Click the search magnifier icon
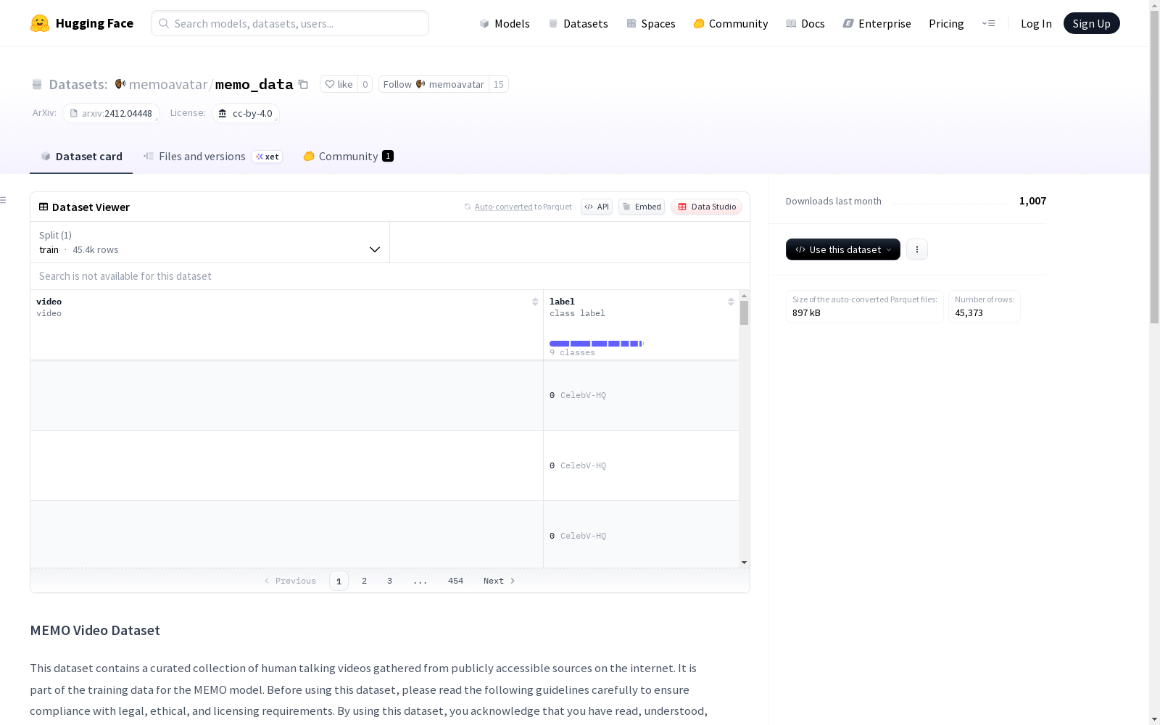 [x=164, y=23]
